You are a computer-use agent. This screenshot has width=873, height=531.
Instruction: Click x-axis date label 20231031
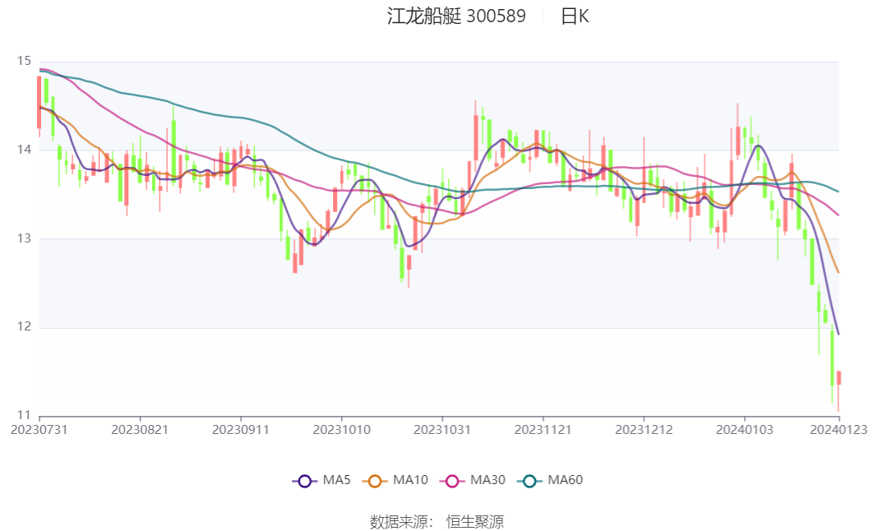click(442, 430)
